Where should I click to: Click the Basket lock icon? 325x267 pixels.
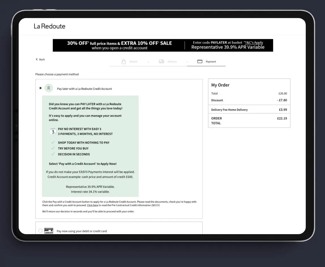(124, 61)
